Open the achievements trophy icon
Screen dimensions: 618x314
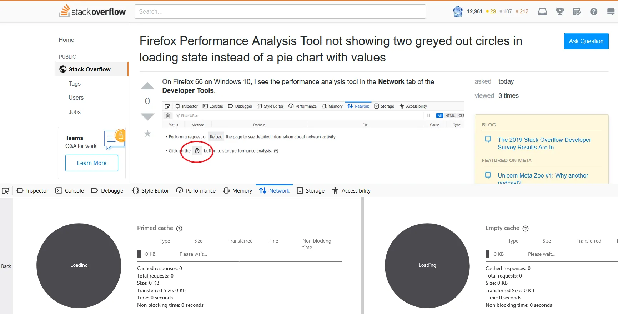tap(559, 11)
